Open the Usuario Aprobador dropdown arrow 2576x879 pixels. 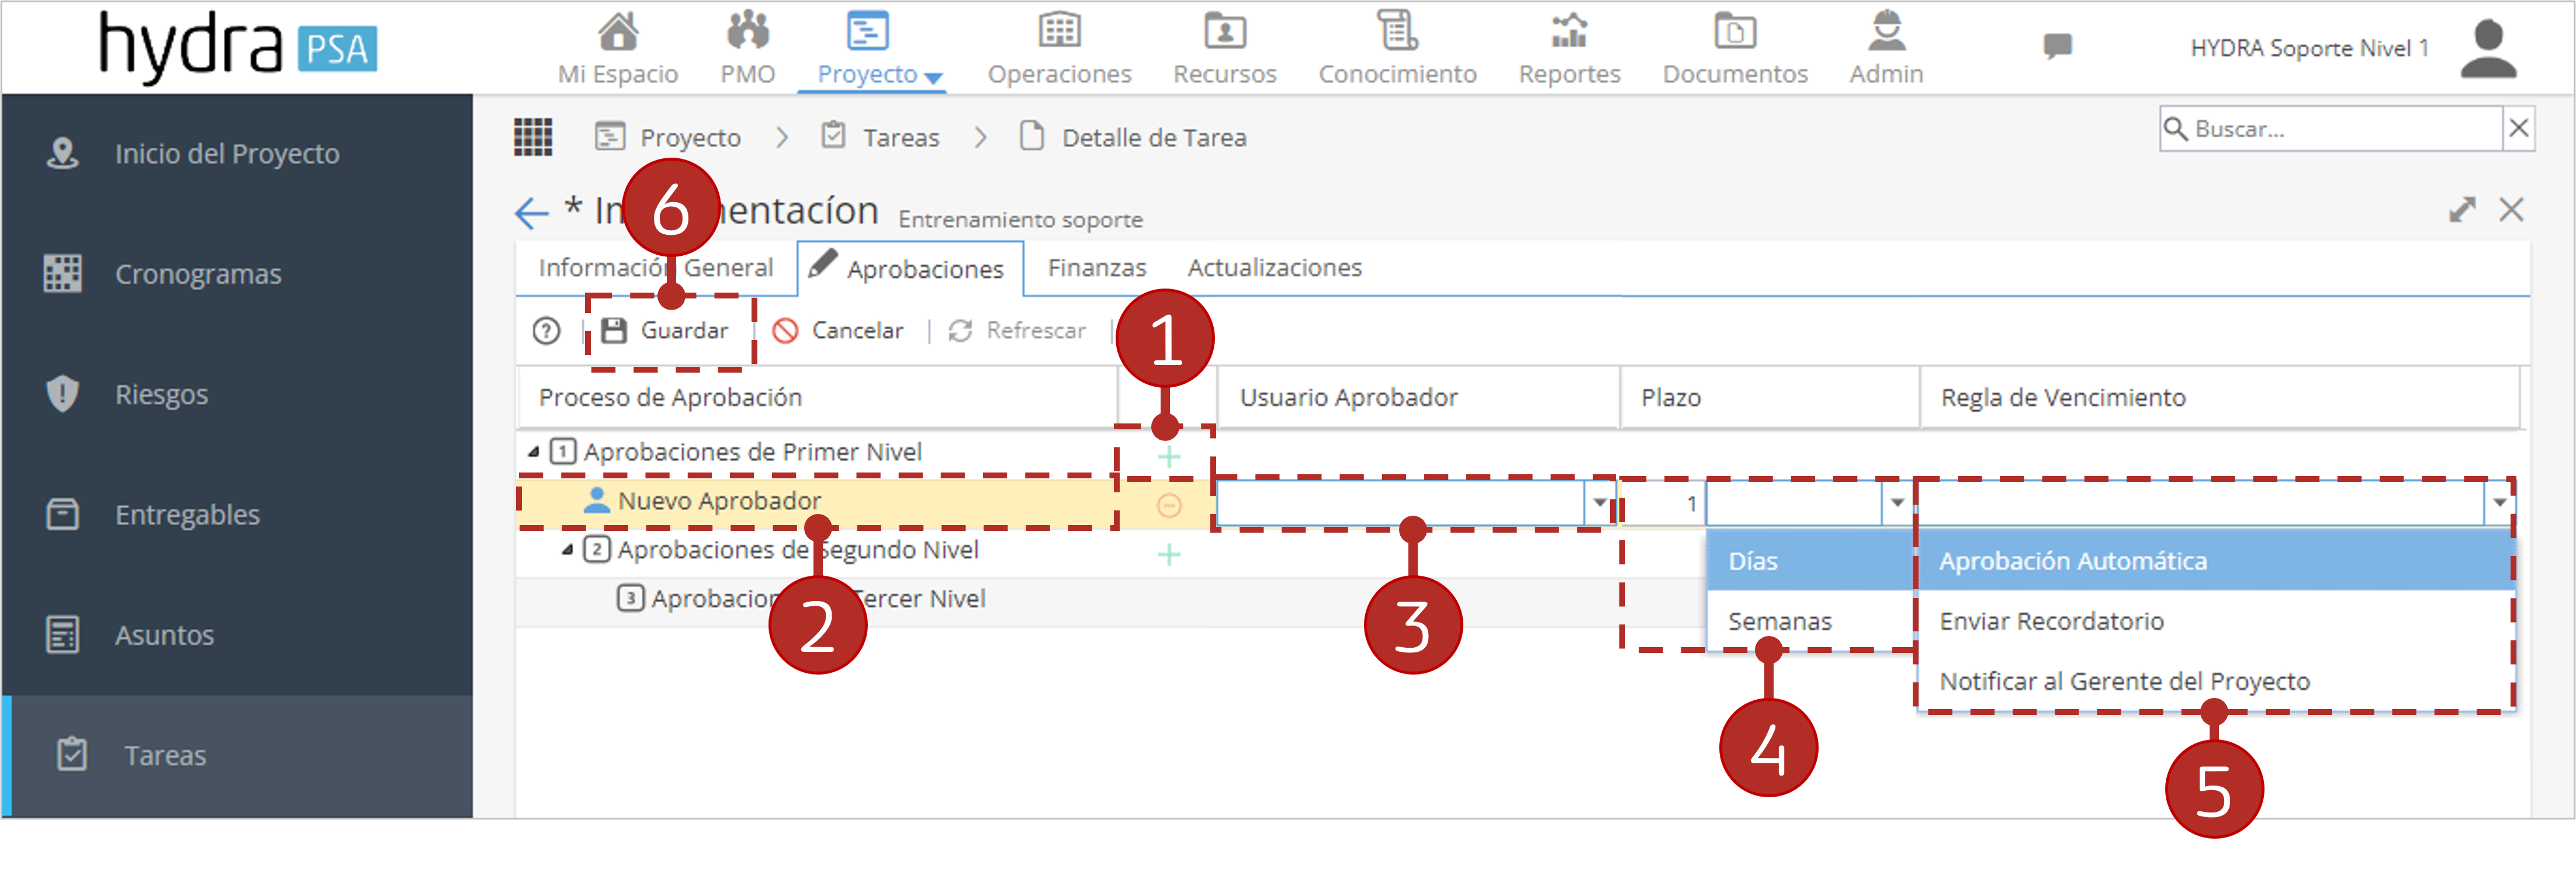click(1599, 502)
